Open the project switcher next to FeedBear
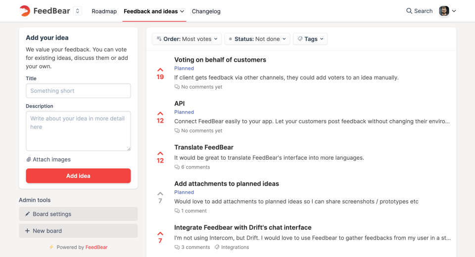Image resolution: width=475 pixels, height=257 pixels. 77,11
